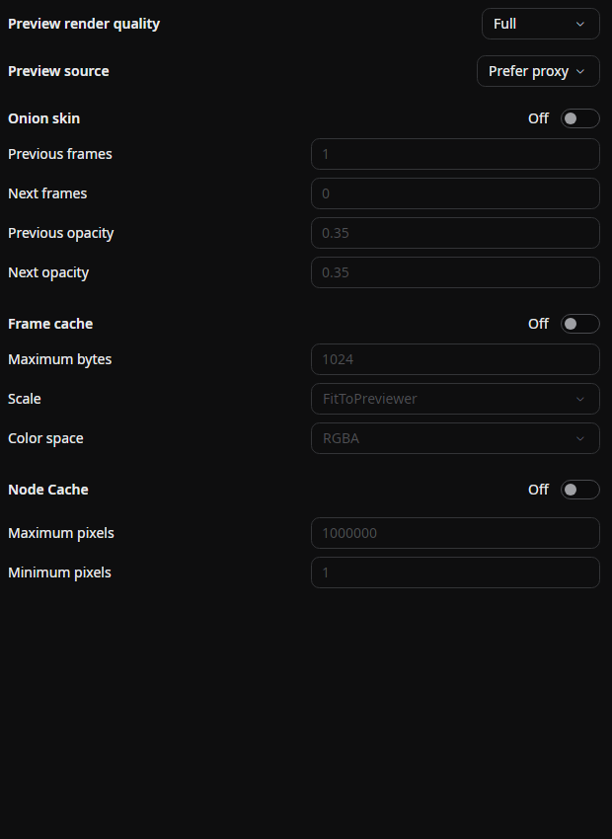Click the Maximum pixels input field
The height and width of the screenshot is (839, 612).
(455, 533)
